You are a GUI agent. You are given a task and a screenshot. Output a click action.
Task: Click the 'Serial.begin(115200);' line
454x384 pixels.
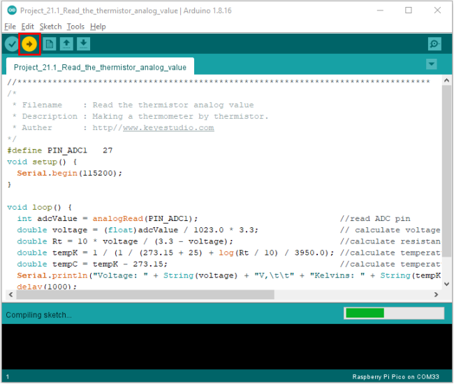(69, 173)
